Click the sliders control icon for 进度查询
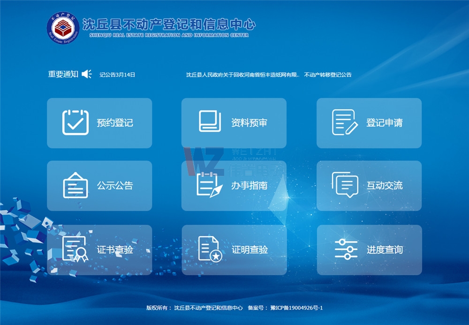The height and width of the screenshot is (325, 469). 344,250
